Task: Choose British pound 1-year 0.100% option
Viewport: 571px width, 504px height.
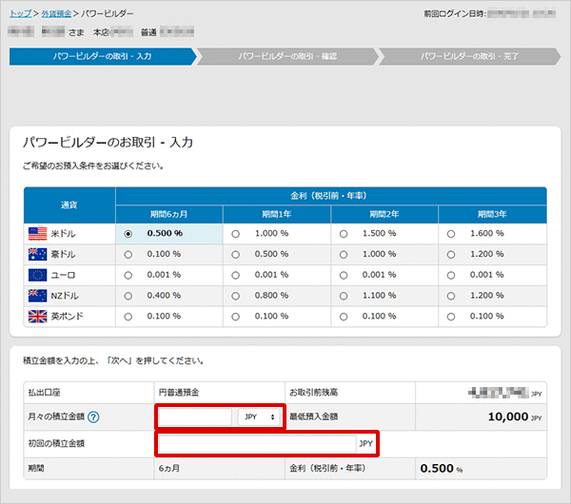Action: click(x=236, y=316)
